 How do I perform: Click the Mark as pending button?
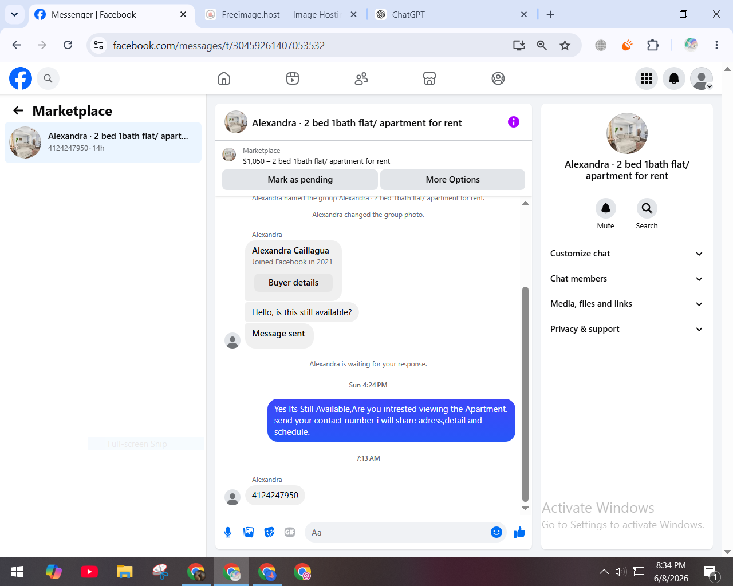[300, 180]
